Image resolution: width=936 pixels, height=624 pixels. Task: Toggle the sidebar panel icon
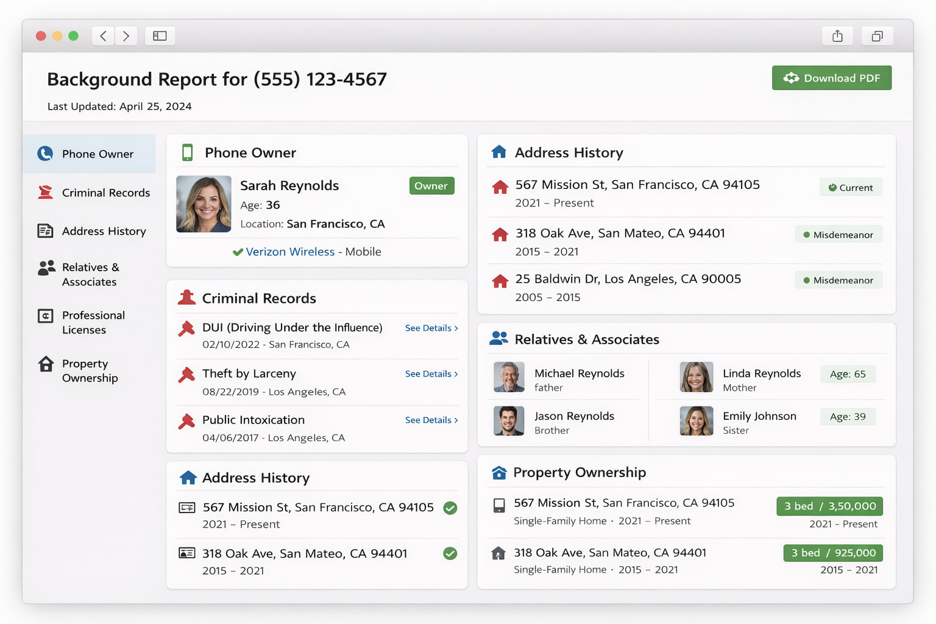tap(160, 36)
